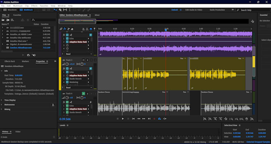Viewport: 271px width, 144px height.
Task: Show the Sends track controls icon
Action: [69, 29]
